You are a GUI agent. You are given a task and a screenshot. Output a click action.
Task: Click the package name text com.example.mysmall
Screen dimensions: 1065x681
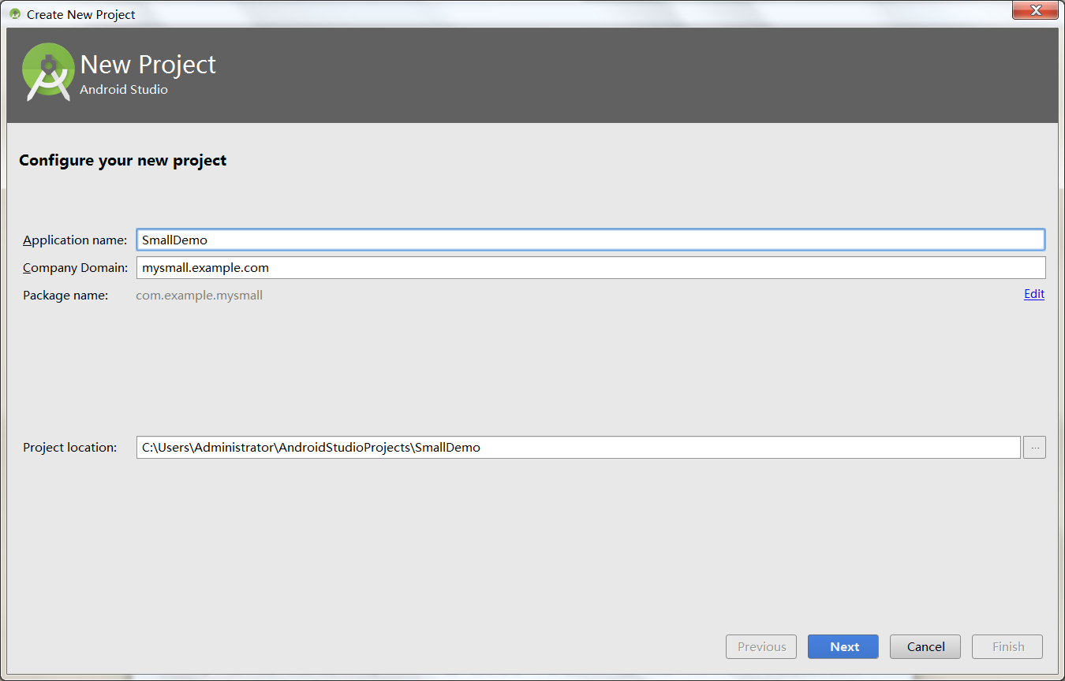coord(200,296)
